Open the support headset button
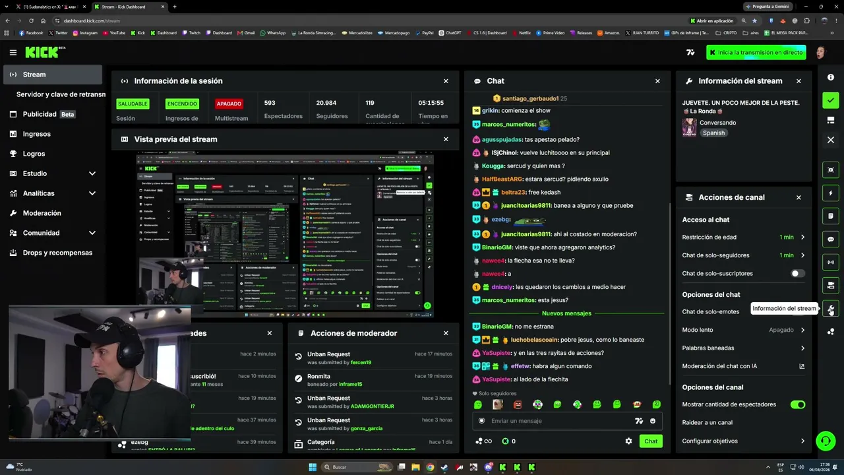This screenshot has height=475, width=844. tap(826, 440)
